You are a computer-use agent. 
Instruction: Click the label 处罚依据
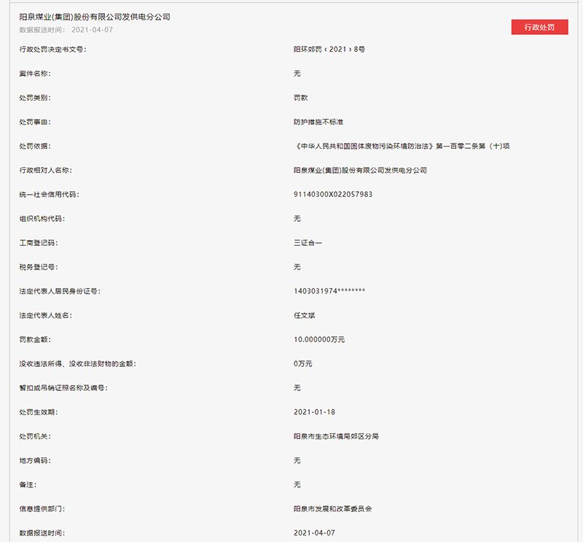tap(35, 146)
